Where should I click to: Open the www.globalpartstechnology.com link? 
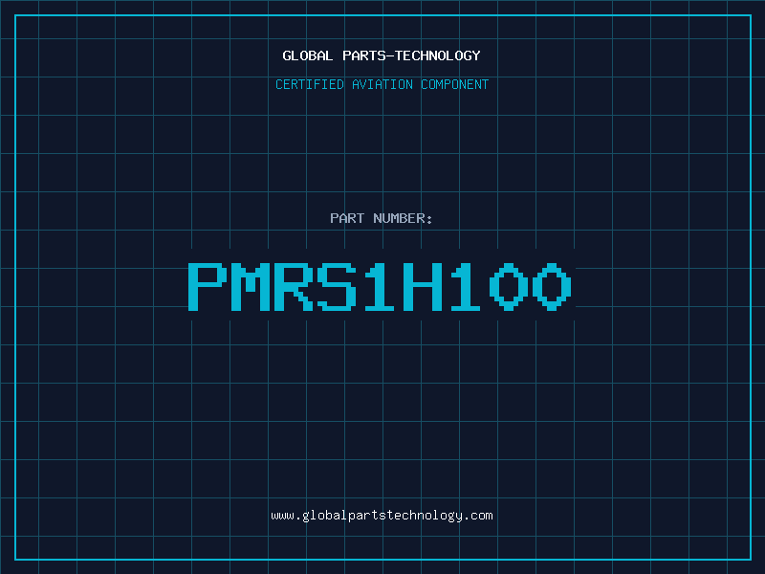[x=382, y=516]
